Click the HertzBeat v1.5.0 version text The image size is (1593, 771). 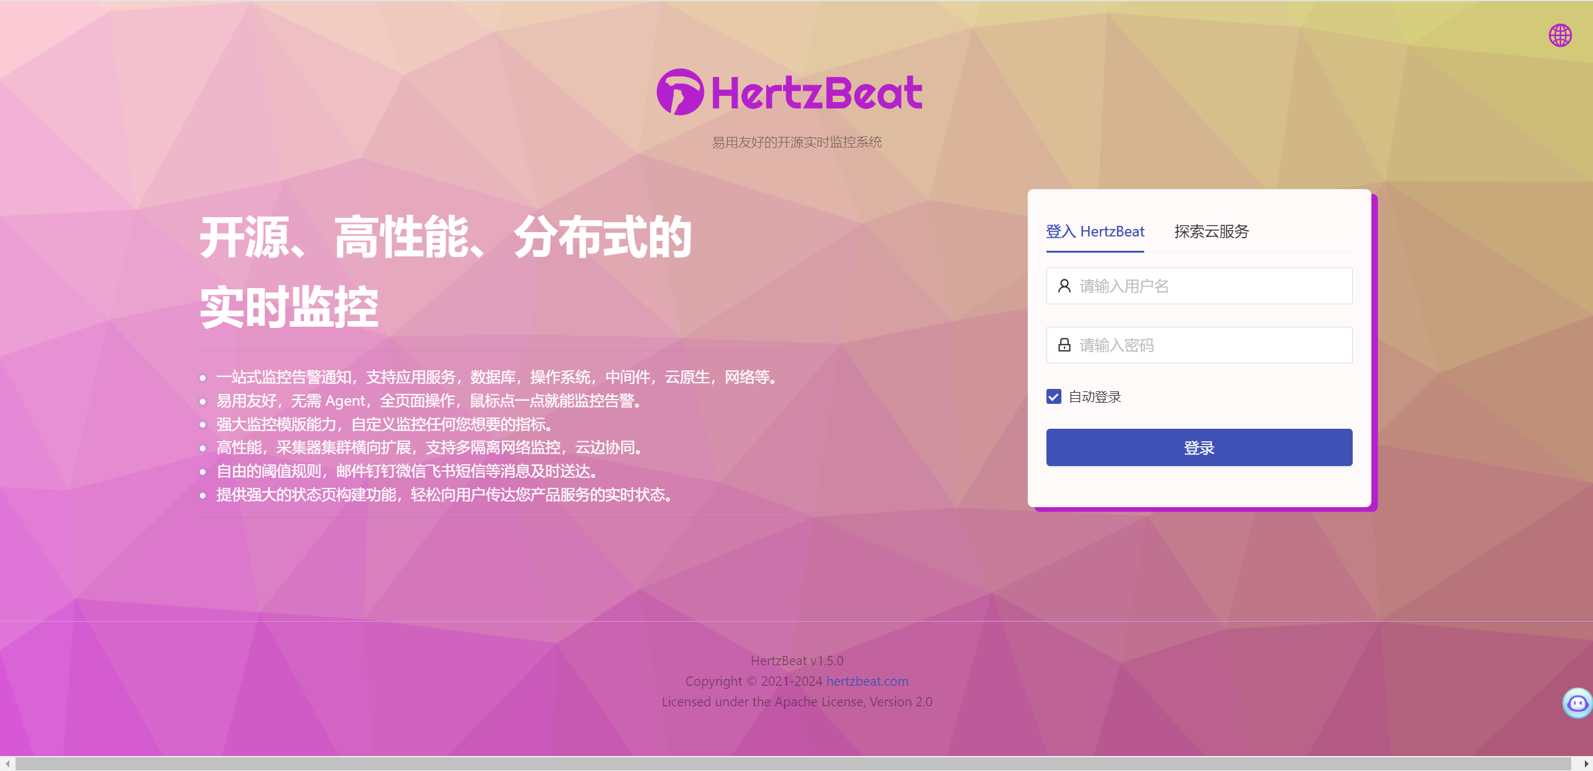[x=796, y=661]
